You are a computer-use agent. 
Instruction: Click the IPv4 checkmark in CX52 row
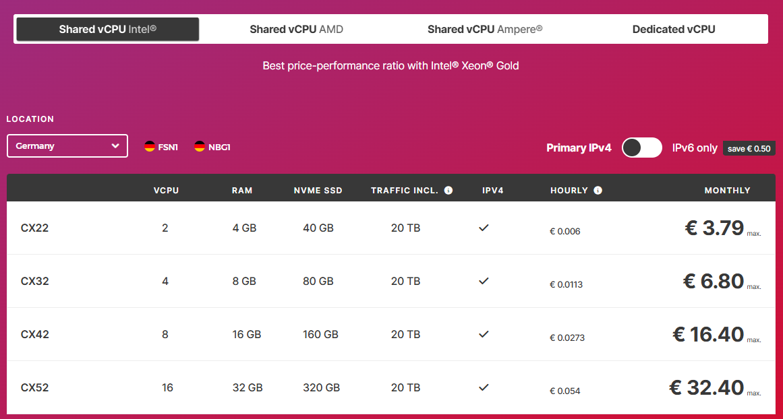[x=484, y=387]
